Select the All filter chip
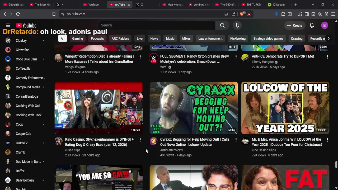 [62, 39]
